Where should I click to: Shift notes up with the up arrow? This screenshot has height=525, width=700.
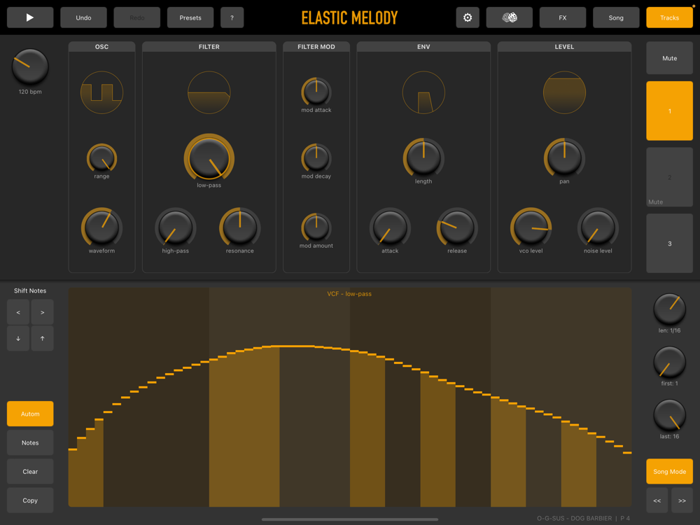click(43, 338)
